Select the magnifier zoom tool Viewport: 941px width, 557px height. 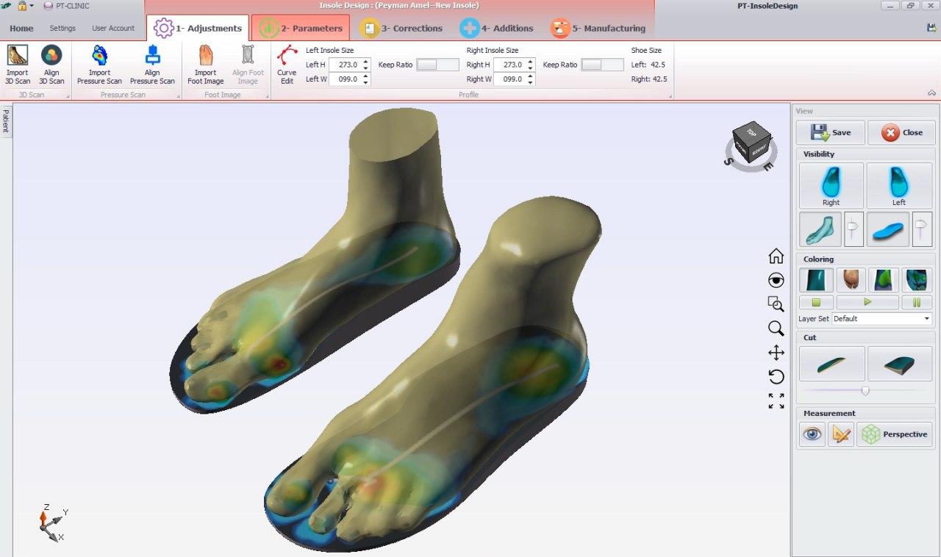pyautogui.click(x=776, y=328)
